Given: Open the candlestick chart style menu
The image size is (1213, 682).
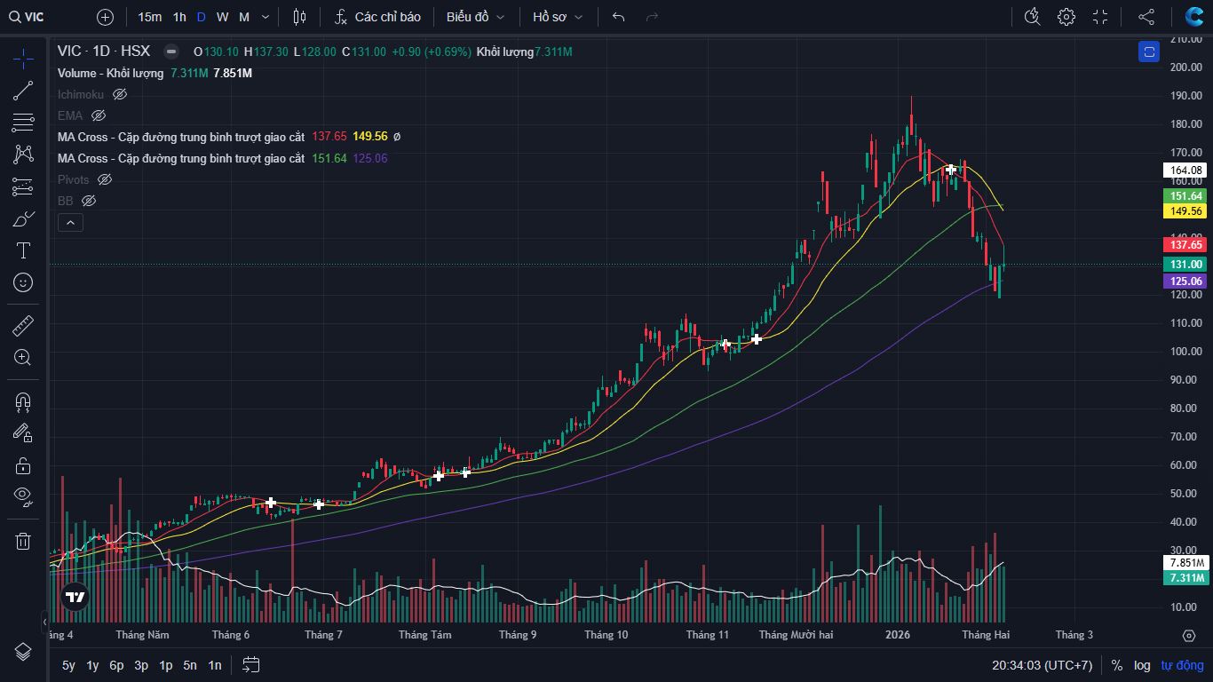Looking at the screenshot, I should [x=299, y=17].
